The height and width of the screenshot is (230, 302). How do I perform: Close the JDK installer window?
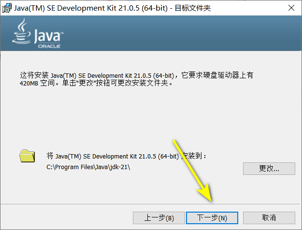(x=291, y=8)
